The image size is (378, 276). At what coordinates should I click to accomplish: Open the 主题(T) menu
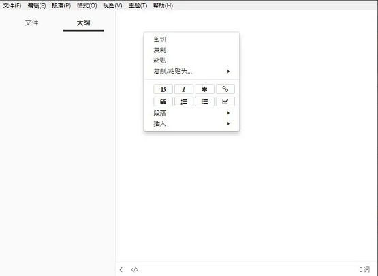[x=138, y=5]
